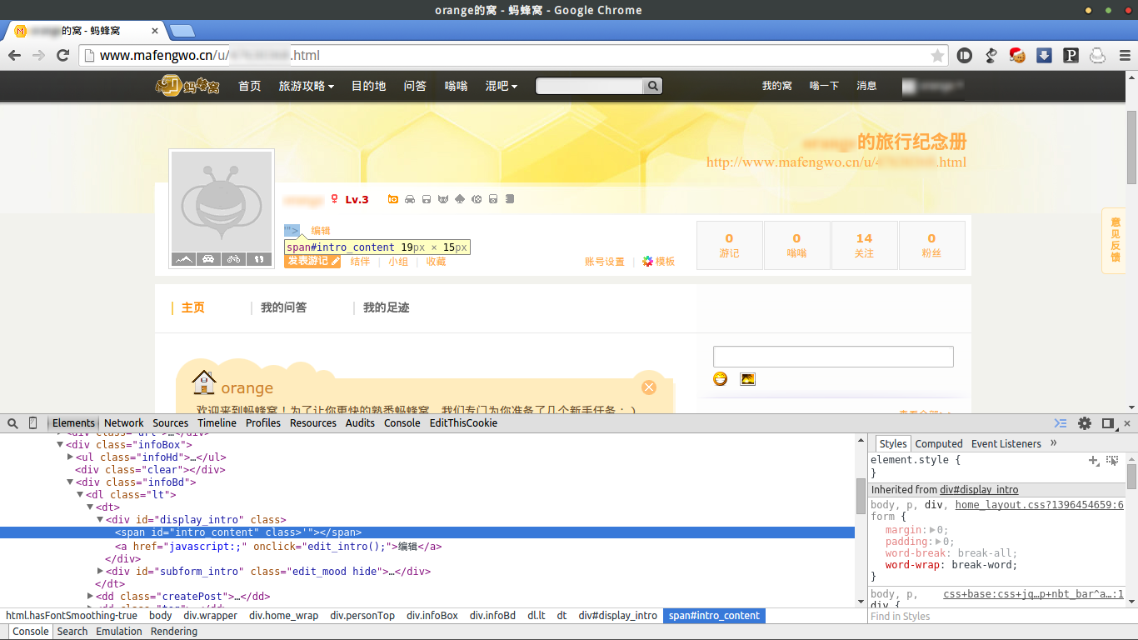
Task: Click the search magnifier button in site header
Action: [x=653, y=86]
